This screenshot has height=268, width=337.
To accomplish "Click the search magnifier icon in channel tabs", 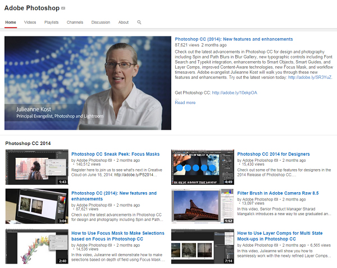I will coord(139,22).
